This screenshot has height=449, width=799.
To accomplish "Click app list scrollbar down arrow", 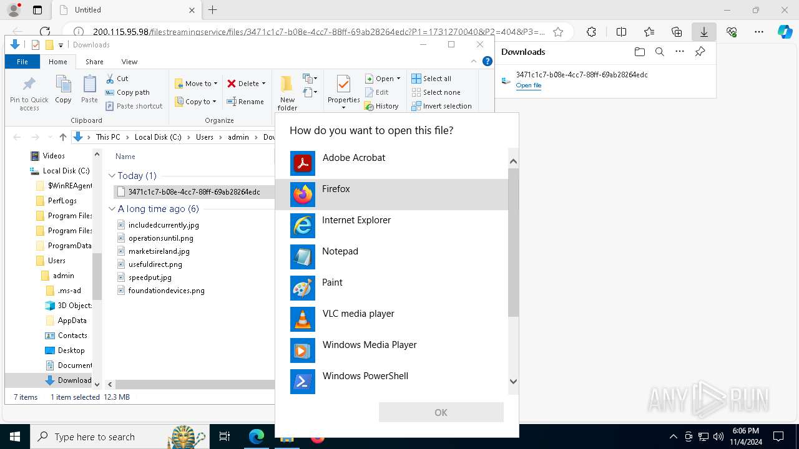I will point(513,381).
